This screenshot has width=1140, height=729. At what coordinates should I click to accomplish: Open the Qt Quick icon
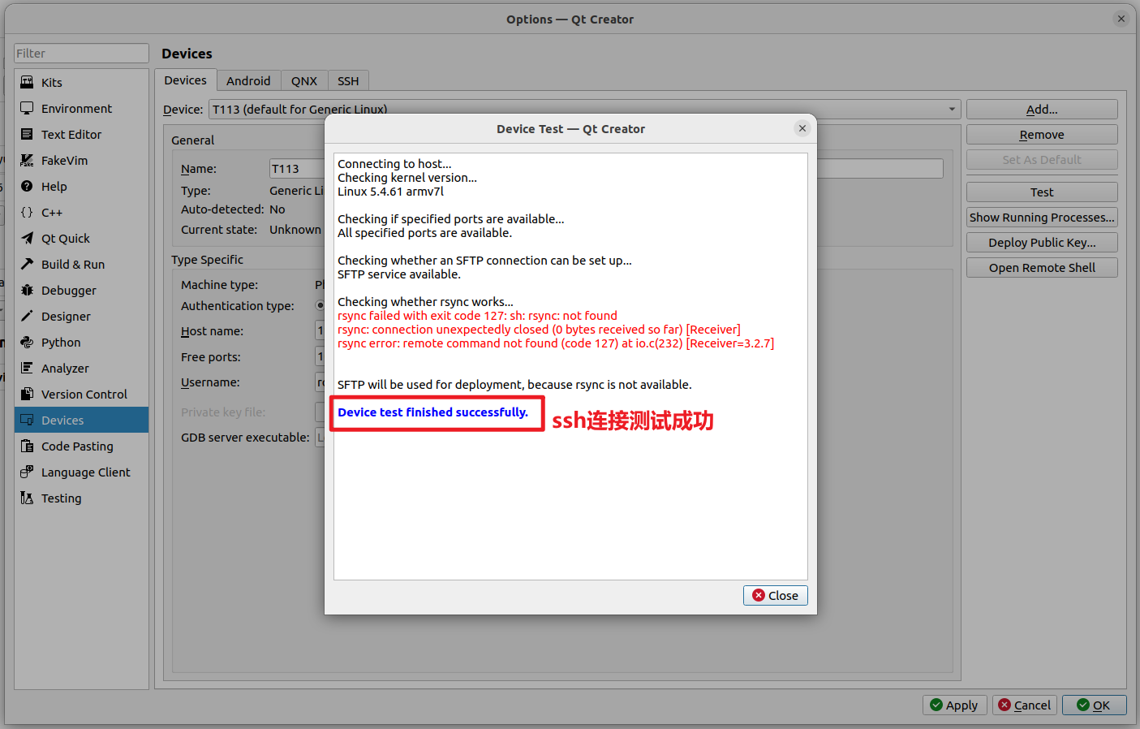(27, 238)
